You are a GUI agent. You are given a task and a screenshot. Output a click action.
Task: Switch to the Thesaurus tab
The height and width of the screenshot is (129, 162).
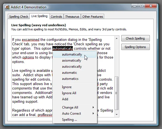pyautogui.click(x=72, y=17)
